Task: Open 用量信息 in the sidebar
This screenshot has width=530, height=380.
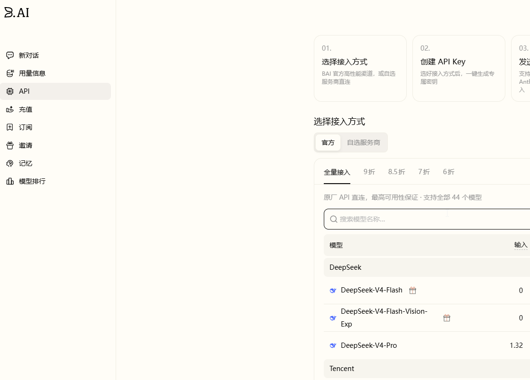Action: click(55, 73)
